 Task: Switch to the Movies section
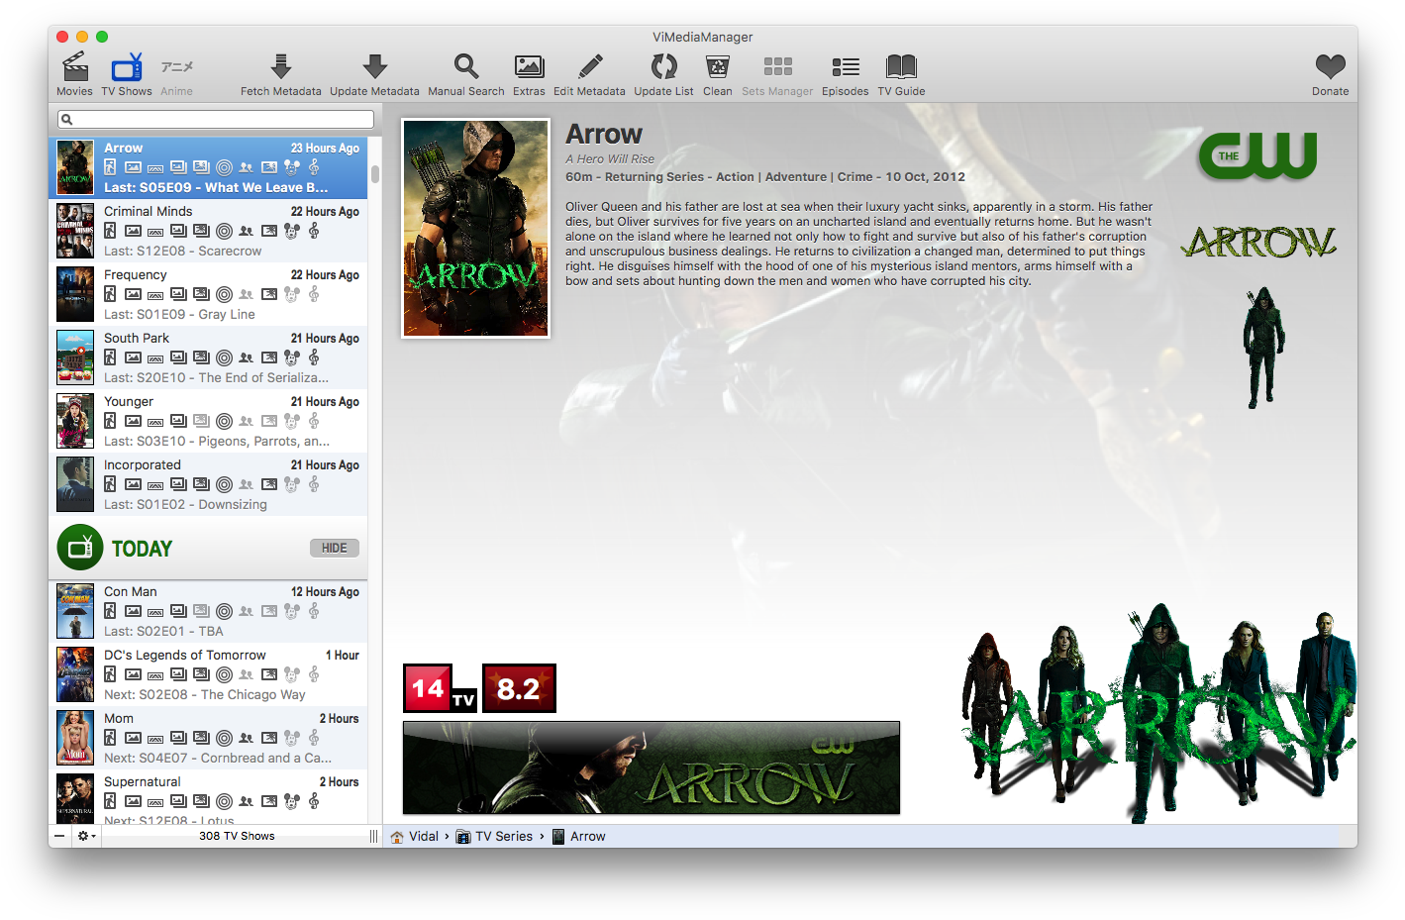coord(74,68)
